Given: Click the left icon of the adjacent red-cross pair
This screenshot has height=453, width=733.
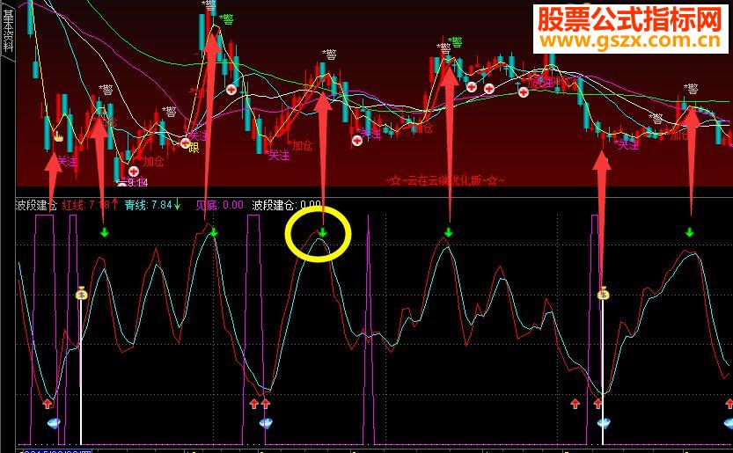Looking at the screenshot, I should coord(472,87).
